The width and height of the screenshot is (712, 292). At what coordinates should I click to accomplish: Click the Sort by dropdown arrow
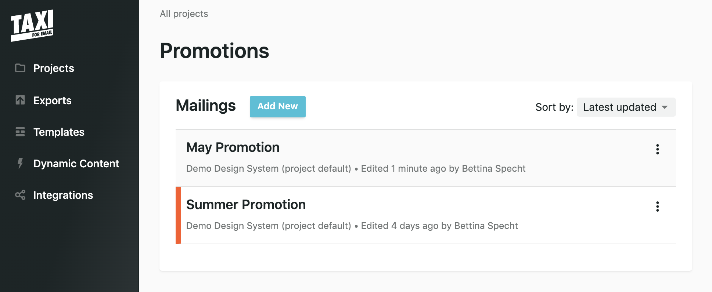click(665, 107)
